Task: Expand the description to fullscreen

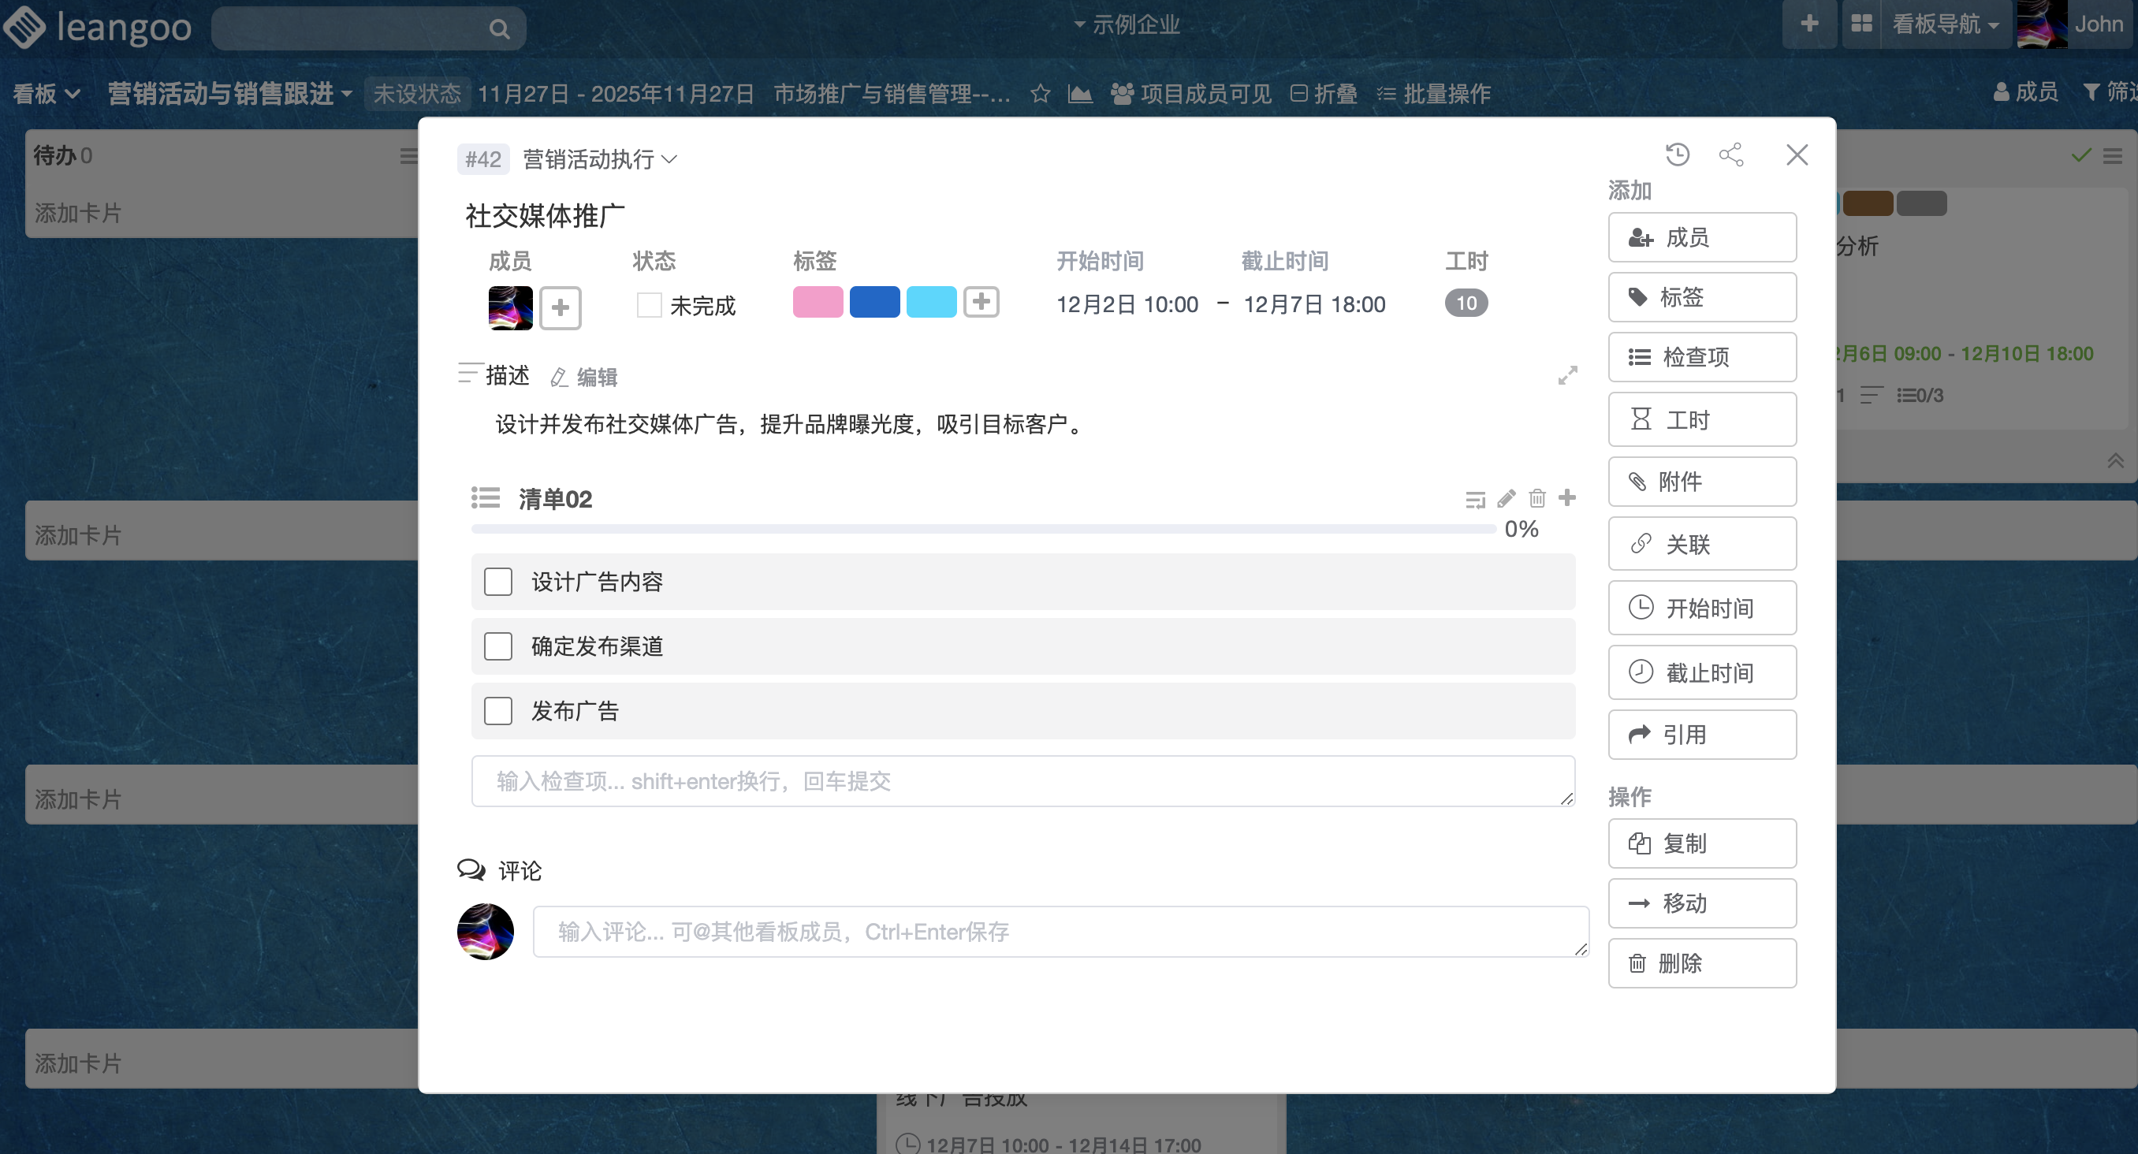Action: [x=1567, y=376]
